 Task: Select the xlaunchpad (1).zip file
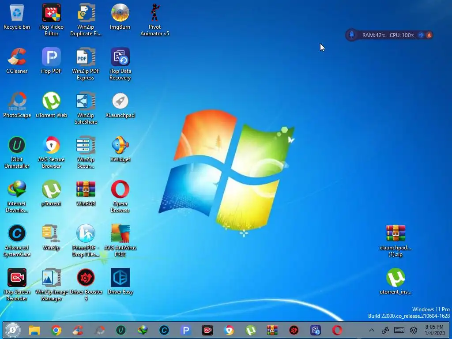pyautogui.click(x=395, y=241)
